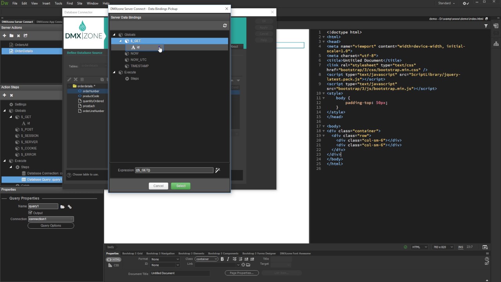Open Query Options
This screenshot has width=501, height=282.
point(51,226)
